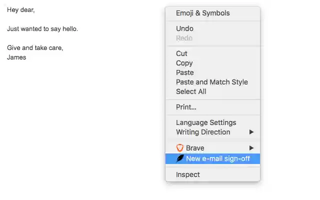Click the Brave lion icon in menu
This screenshot has height=200, width=320.
[180, 148]
